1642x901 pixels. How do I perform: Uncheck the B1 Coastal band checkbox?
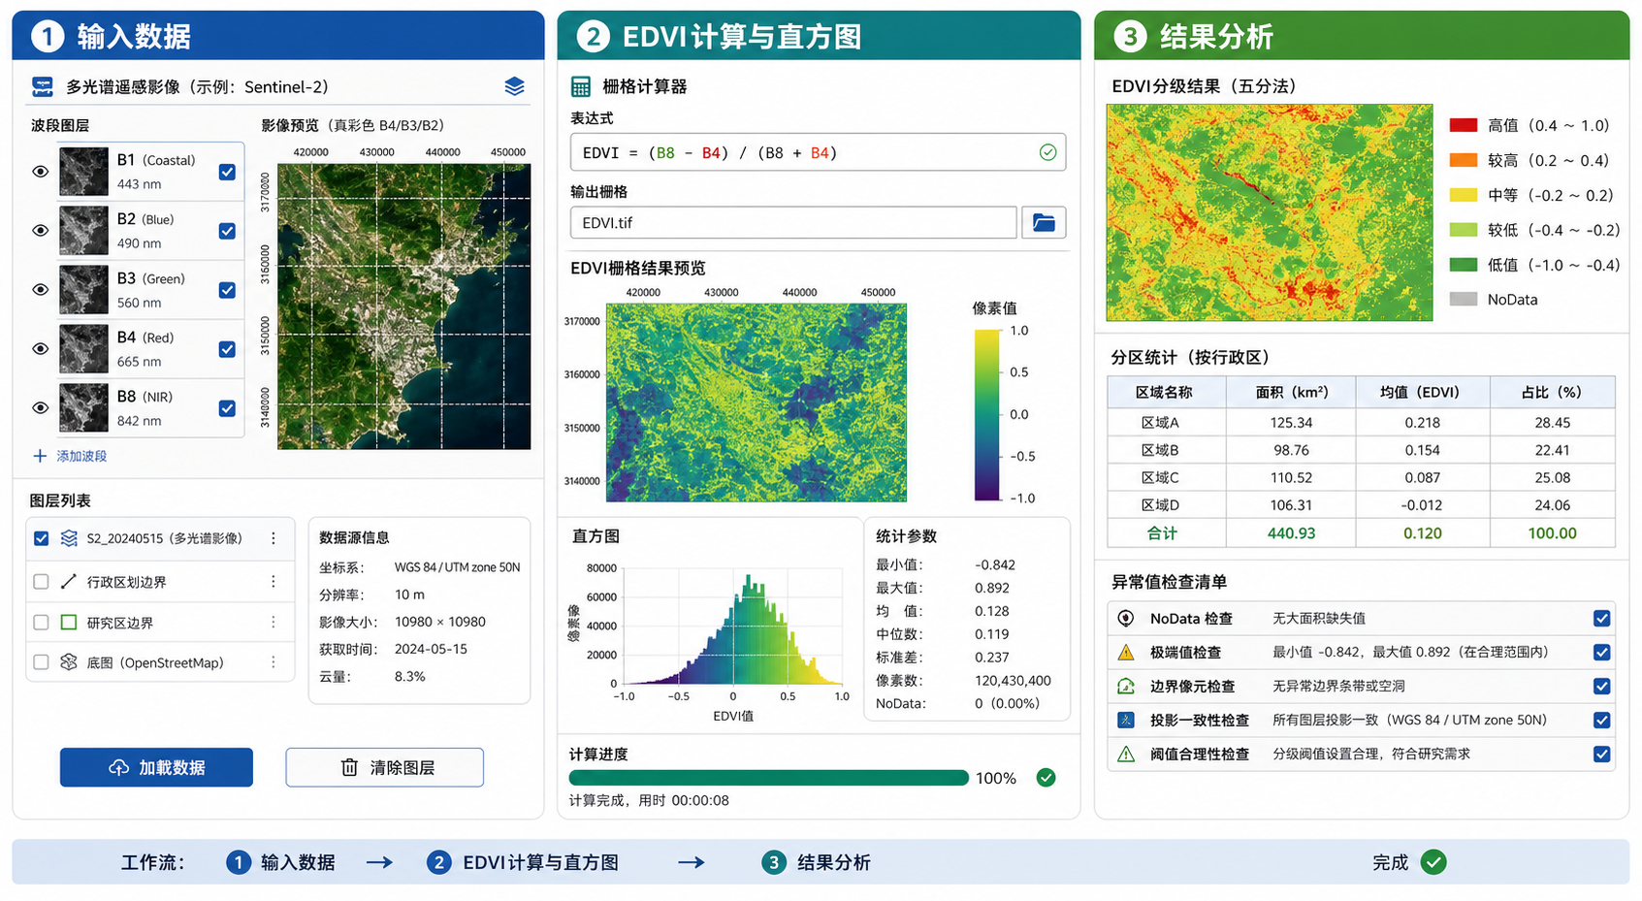(x=227, y=172)
